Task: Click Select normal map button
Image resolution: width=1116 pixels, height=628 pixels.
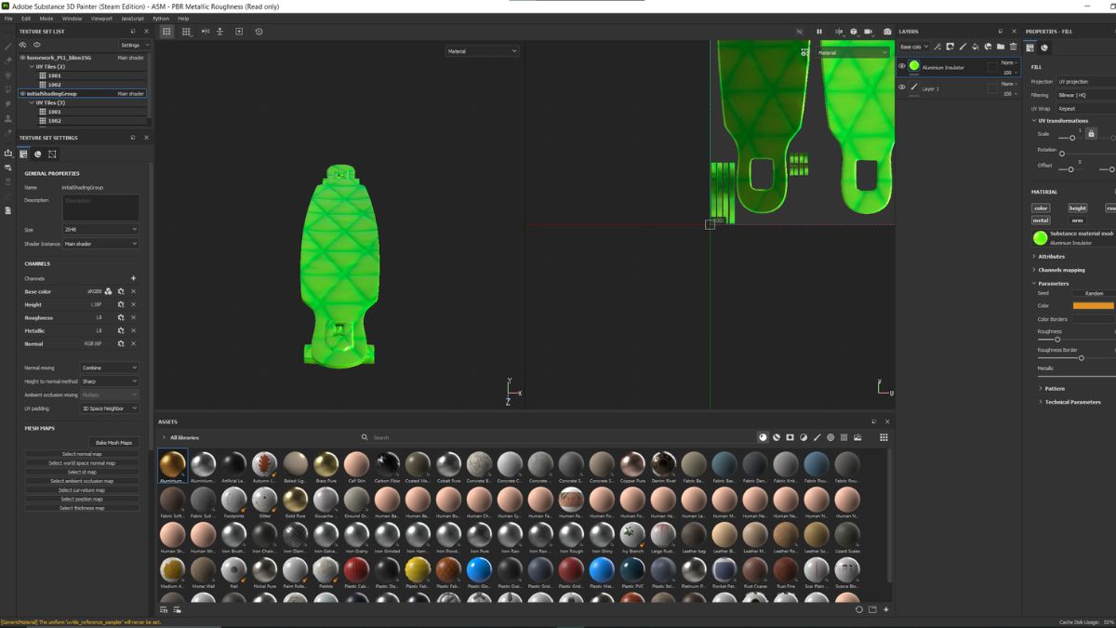Action: pyautogui.click(x=82, y=454)
